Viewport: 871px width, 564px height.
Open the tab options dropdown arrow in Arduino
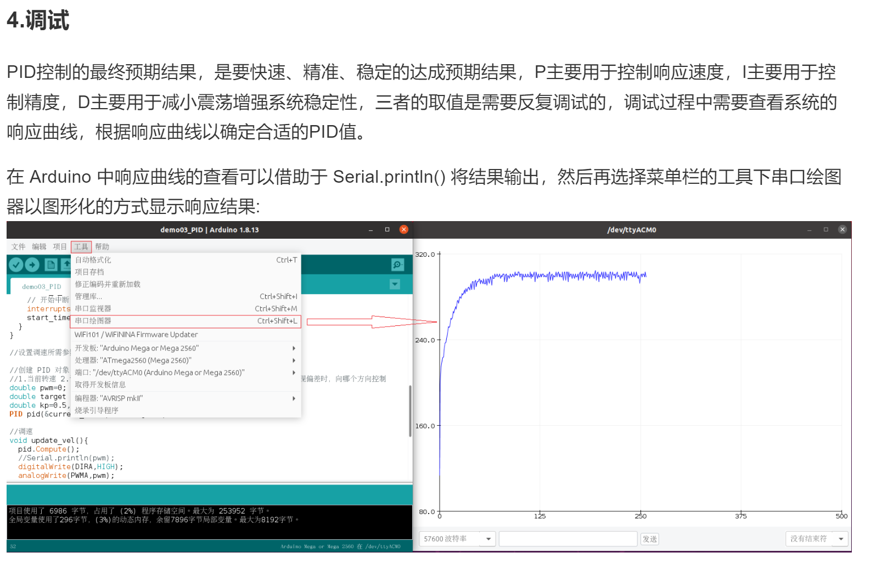click(395, 284)
